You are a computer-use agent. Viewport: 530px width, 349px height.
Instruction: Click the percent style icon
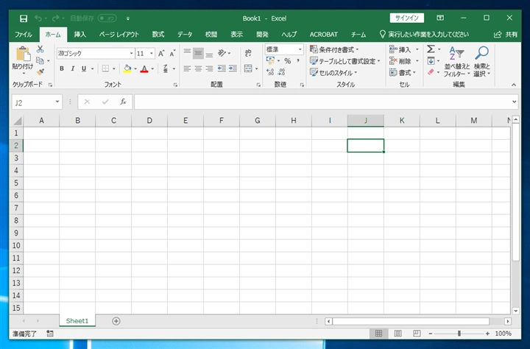[288, 60]
